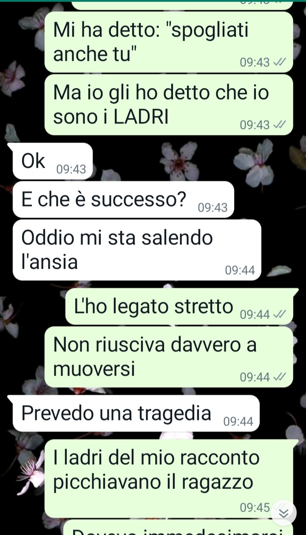Select the "Non riusciva davvero a muoversi" bubble

169,357
